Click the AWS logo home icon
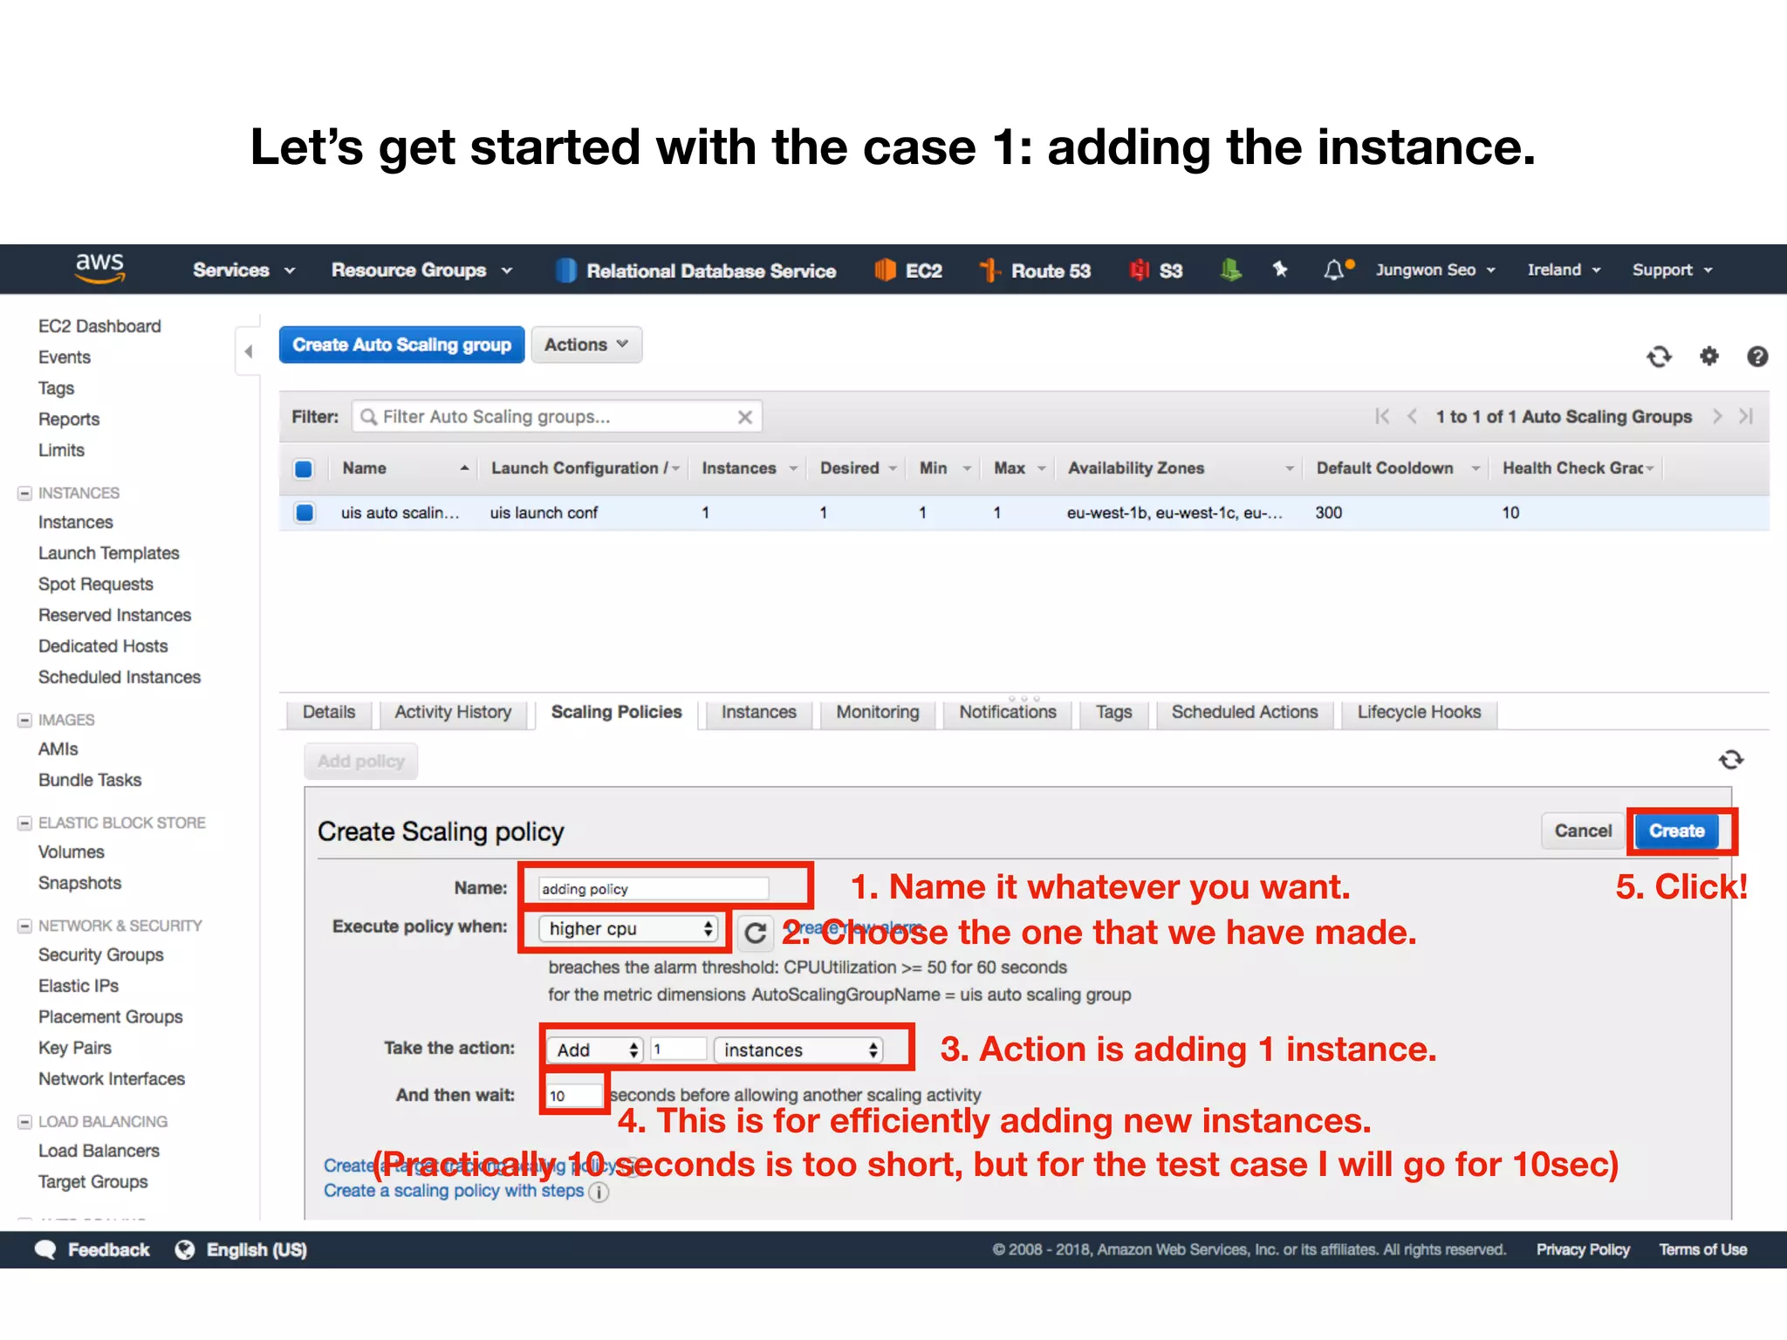This screenshot has height=1340, width=1787. point(99,268)
